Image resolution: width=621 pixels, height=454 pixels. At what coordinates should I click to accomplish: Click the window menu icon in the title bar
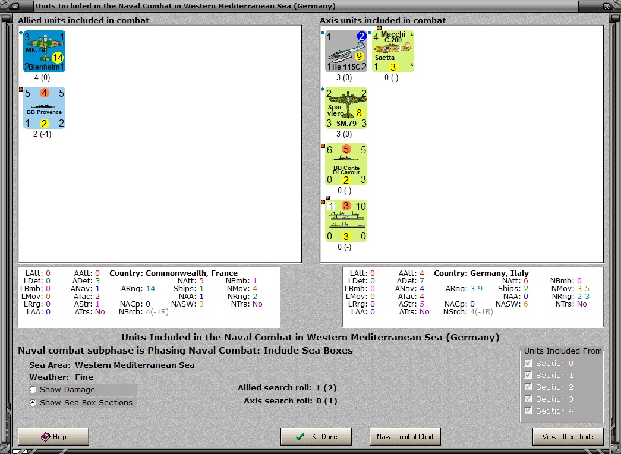tap(14, 6)
